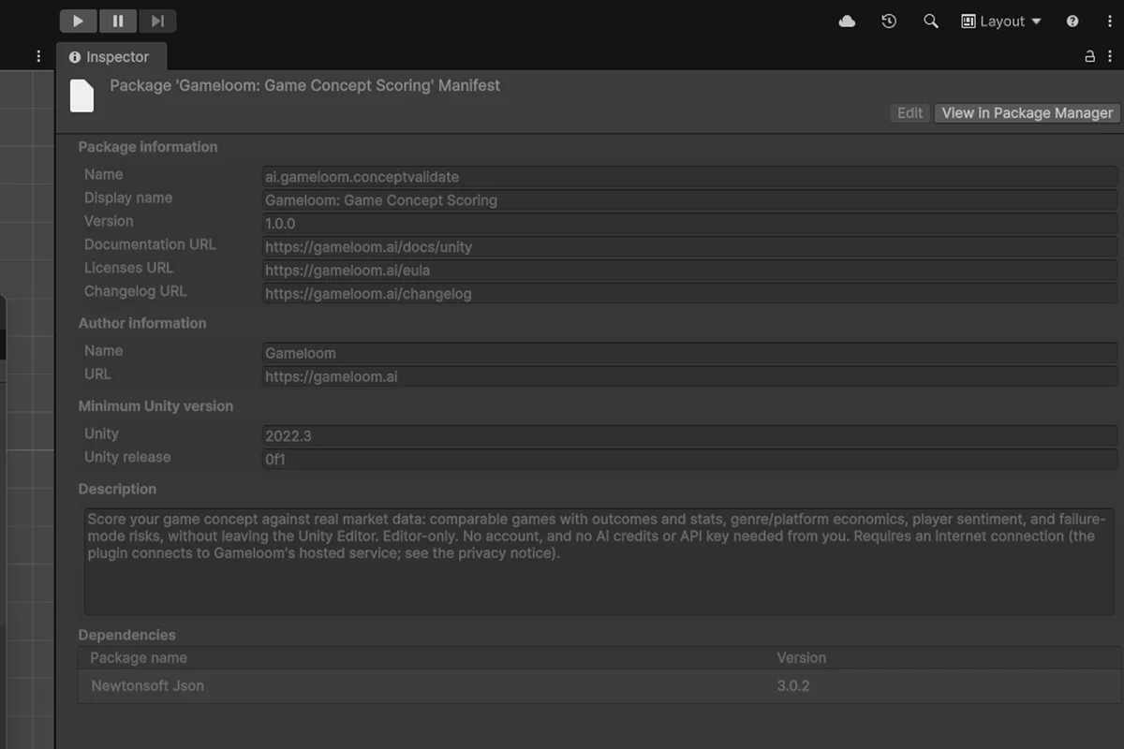
Task: Open the Inspector tab options menu
Action: [1109, 56]
